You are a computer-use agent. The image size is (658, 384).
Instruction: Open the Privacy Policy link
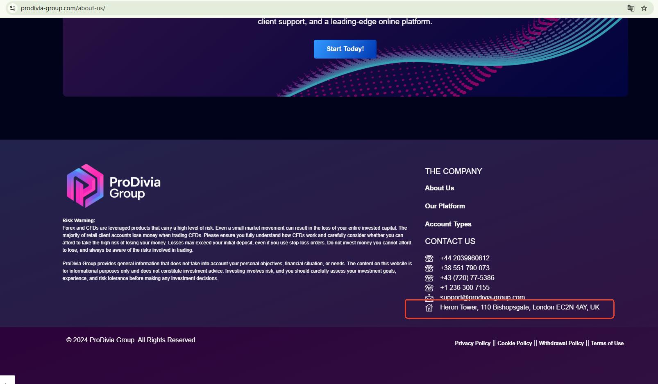point(472,343)
